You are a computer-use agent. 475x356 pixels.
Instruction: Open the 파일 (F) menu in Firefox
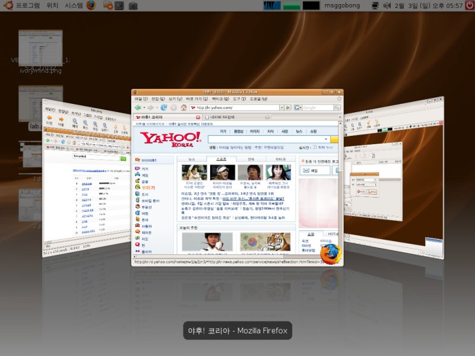(141, 98)
